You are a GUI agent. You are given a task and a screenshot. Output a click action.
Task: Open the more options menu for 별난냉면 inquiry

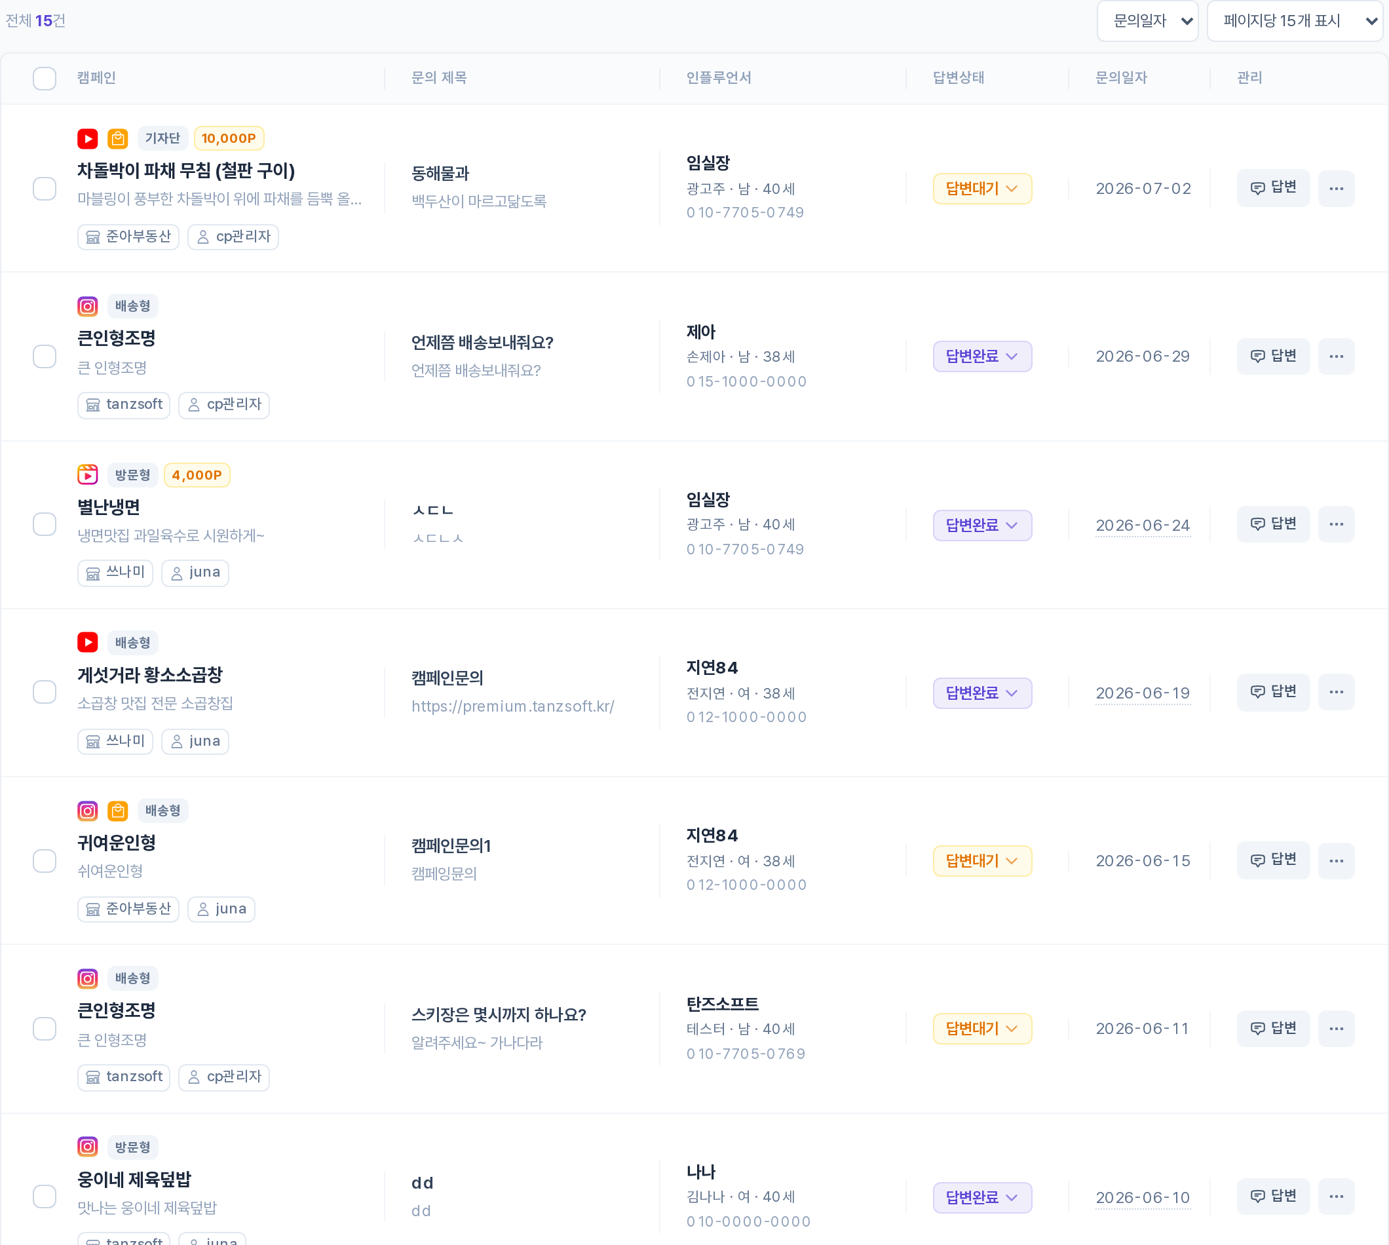pyautogui.click(x=1337, y=525)
